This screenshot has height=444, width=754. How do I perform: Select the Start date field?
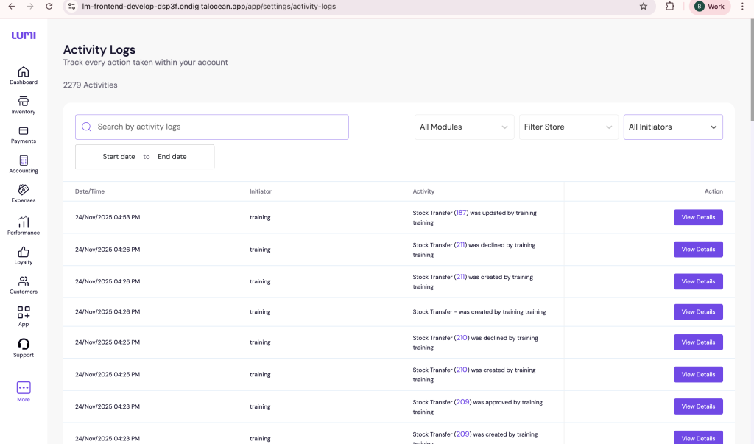(119, 156)
